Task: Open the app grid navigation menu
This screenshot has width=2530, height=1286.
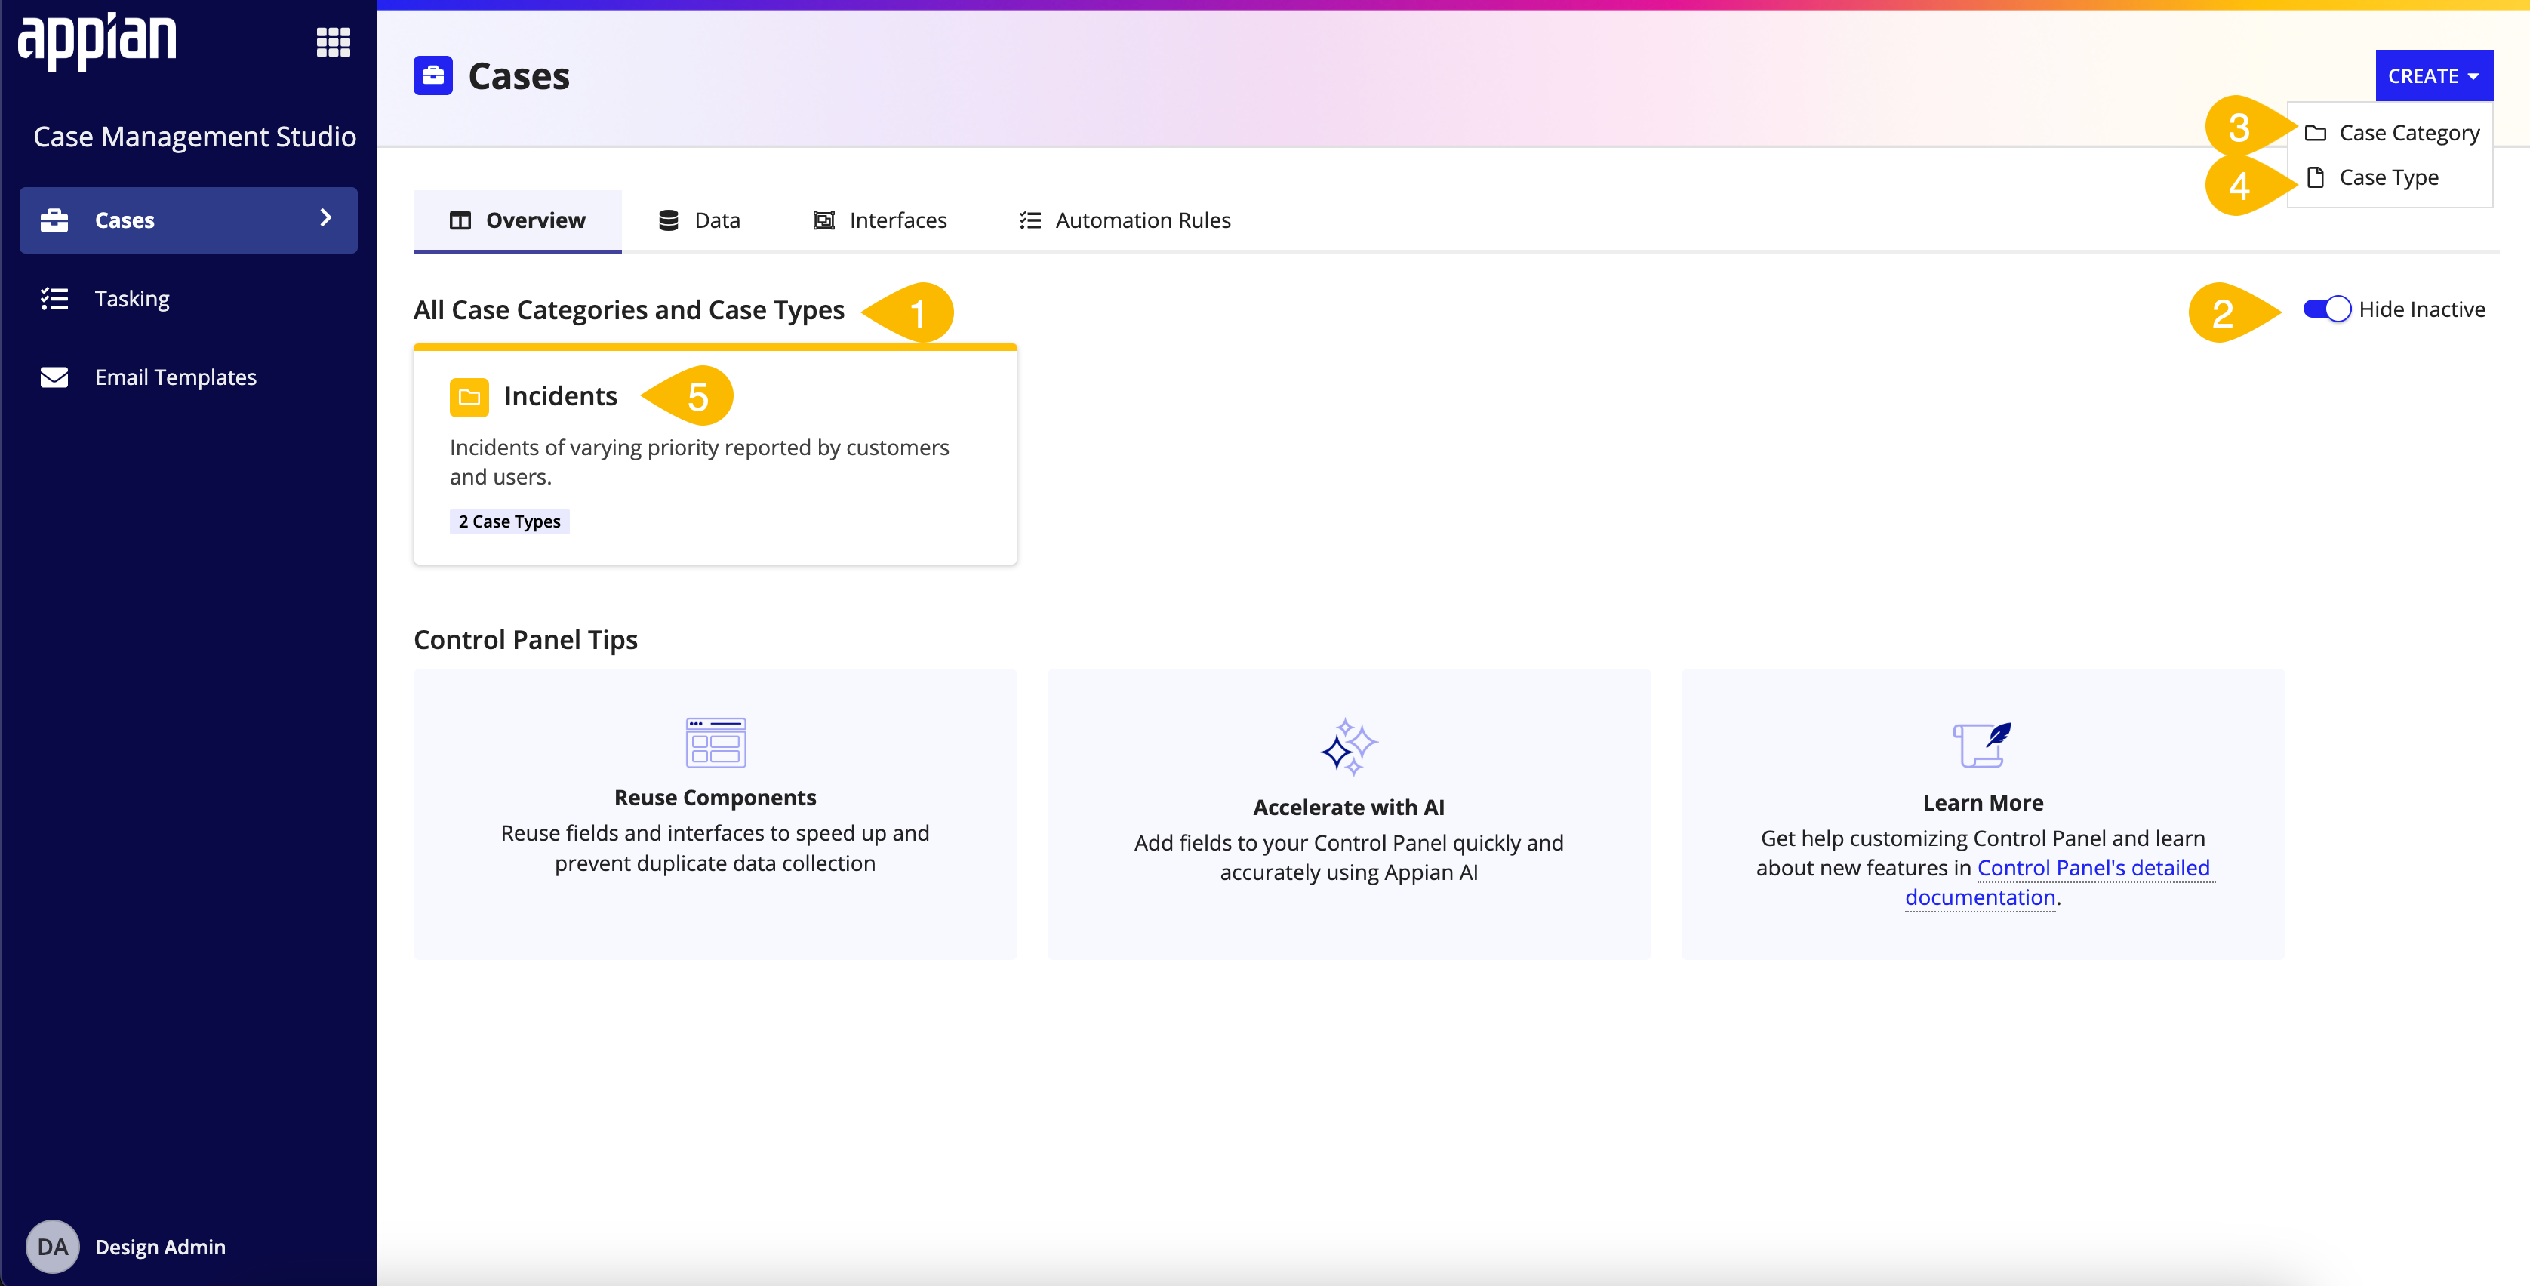Action: tap(333, 42)
